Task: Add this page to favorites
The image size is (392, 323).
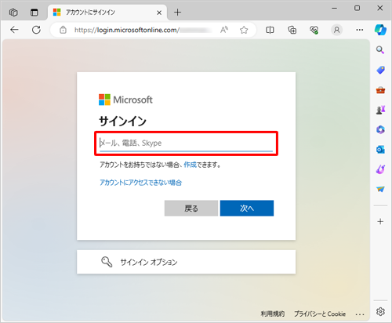Action: pyautogui.click(x=244, y=30)
